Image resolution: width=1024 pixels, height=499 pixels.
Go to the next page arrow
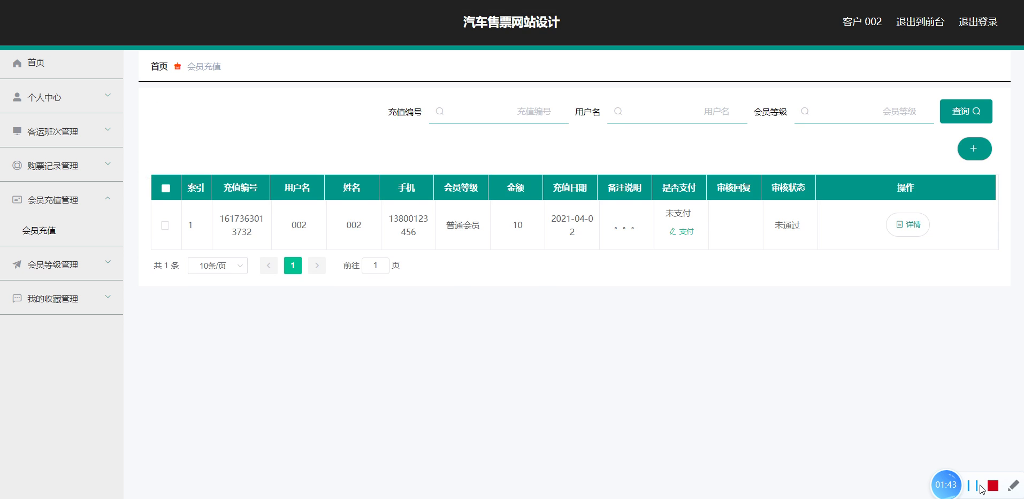pyautogui.click(x=317, y=266)
